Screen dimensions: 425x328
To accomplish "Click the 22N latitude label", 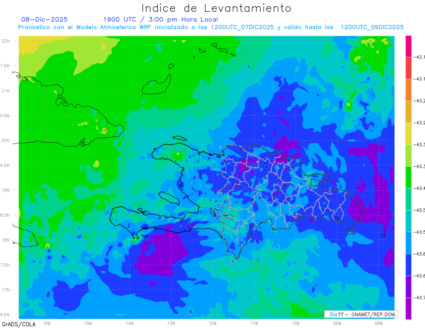I will pyautogui.click(x=6, y=41).
